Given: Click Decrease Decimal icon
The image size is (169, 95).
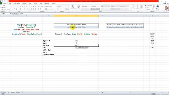Looking at the screenshot, I should point(68,9).
